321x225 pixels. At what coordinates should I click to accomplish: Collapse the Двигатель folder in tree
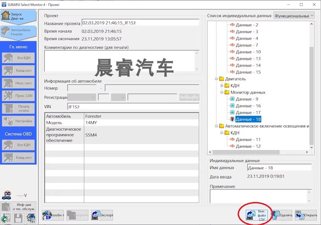[x=216, y=79]
